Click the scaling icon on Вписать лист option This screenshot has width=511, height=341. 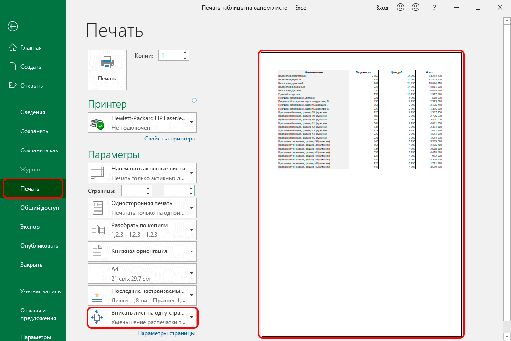(x=97, y=318)
